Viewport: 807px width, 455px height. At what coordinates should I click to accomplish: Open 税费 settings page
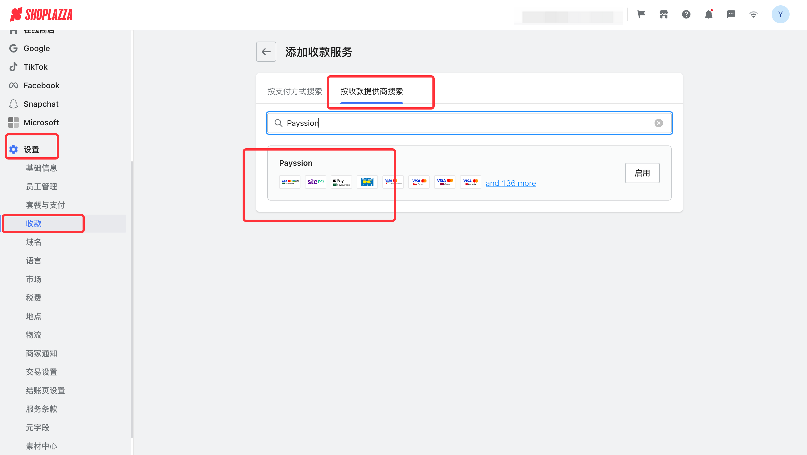pyautogui.click(x=33, y=298)
